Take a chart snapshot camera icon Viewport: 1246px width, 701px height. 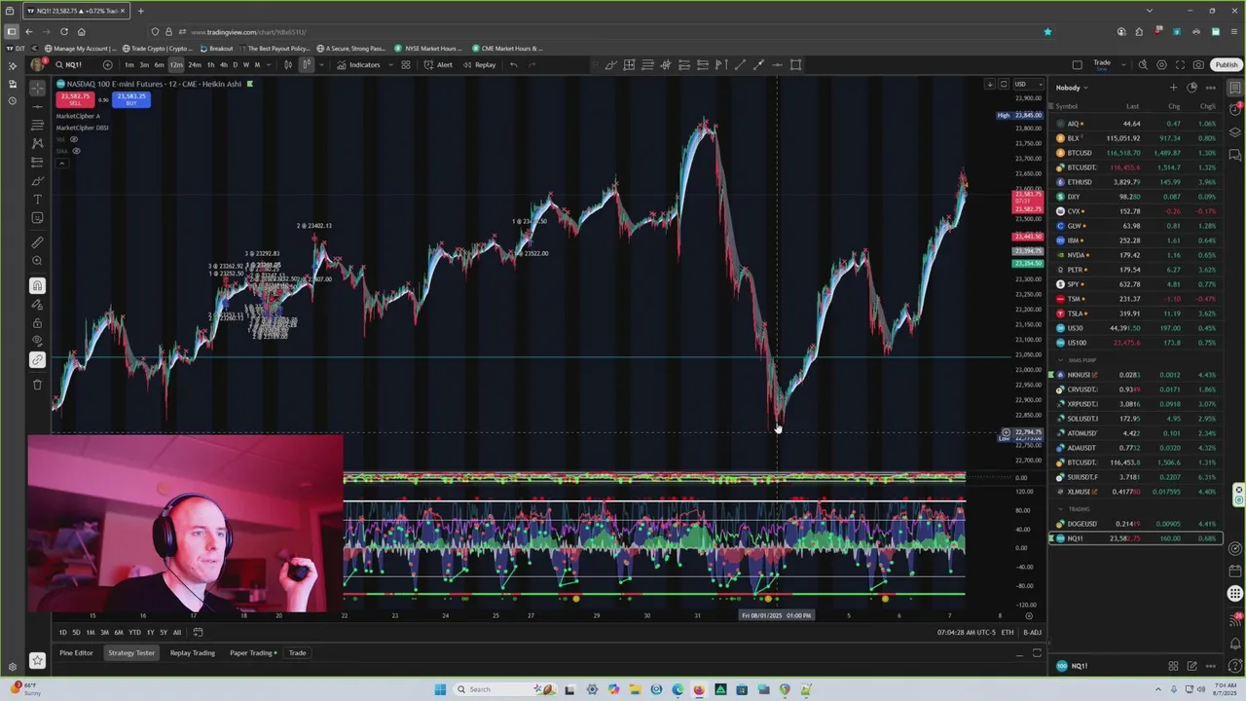[x=1198, y=65]
